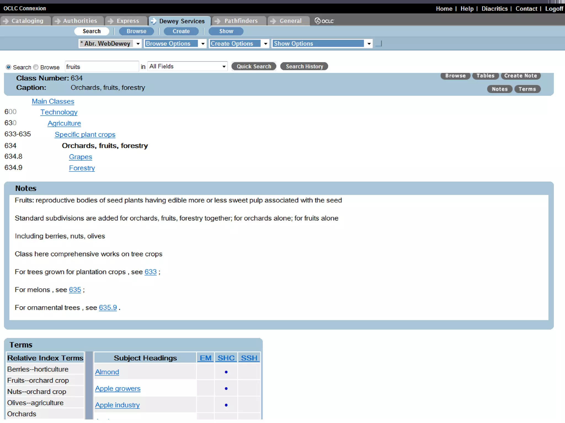
Task: Open Search History
Action: (x=304, y=66)
